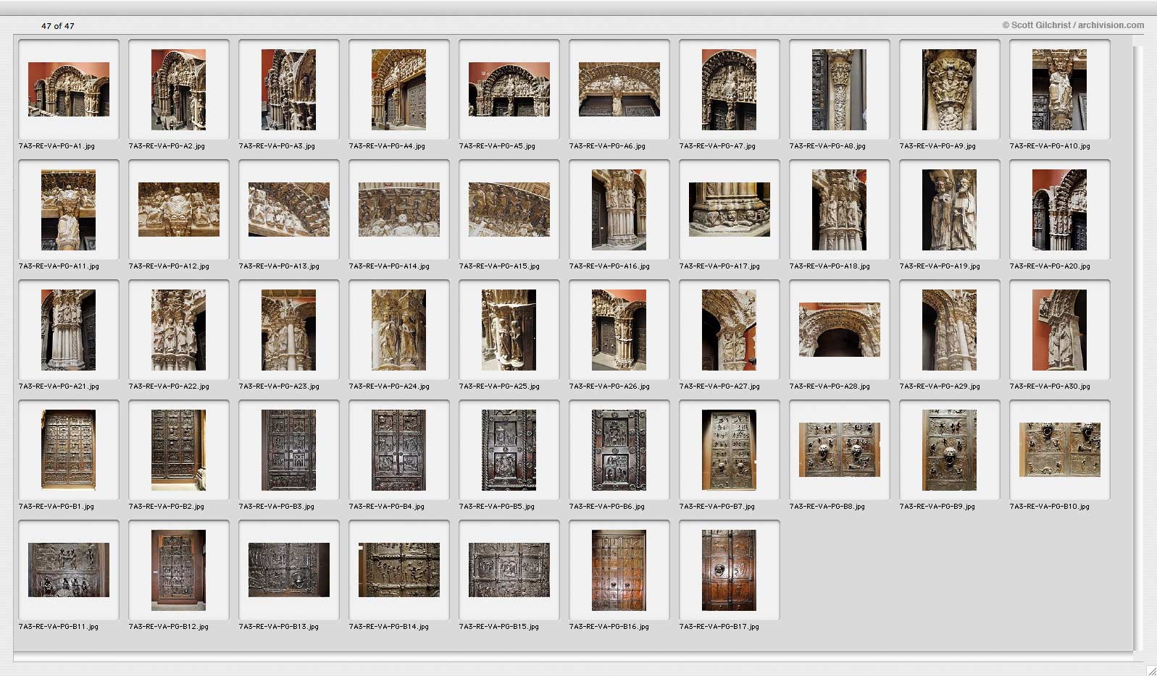This screenshot has width=1157, height=676.
Task: Pick thumbnail 7A3-RE-VA-PG-A30.jpg
Action: 1060,329
